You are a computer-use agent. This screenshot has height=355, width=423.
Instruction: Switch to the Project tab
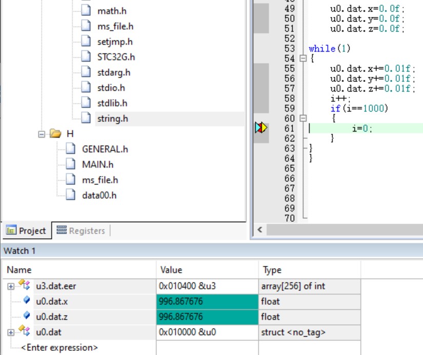pyautogui.click(x=27, y=231)
